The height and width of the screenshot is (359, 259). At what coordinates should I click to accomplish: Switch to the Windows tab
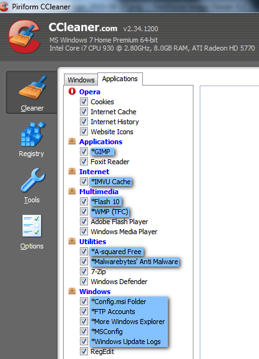81,80
